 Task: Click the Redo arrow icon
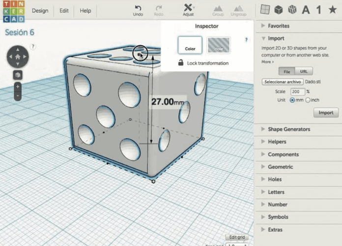pos(159,8)
